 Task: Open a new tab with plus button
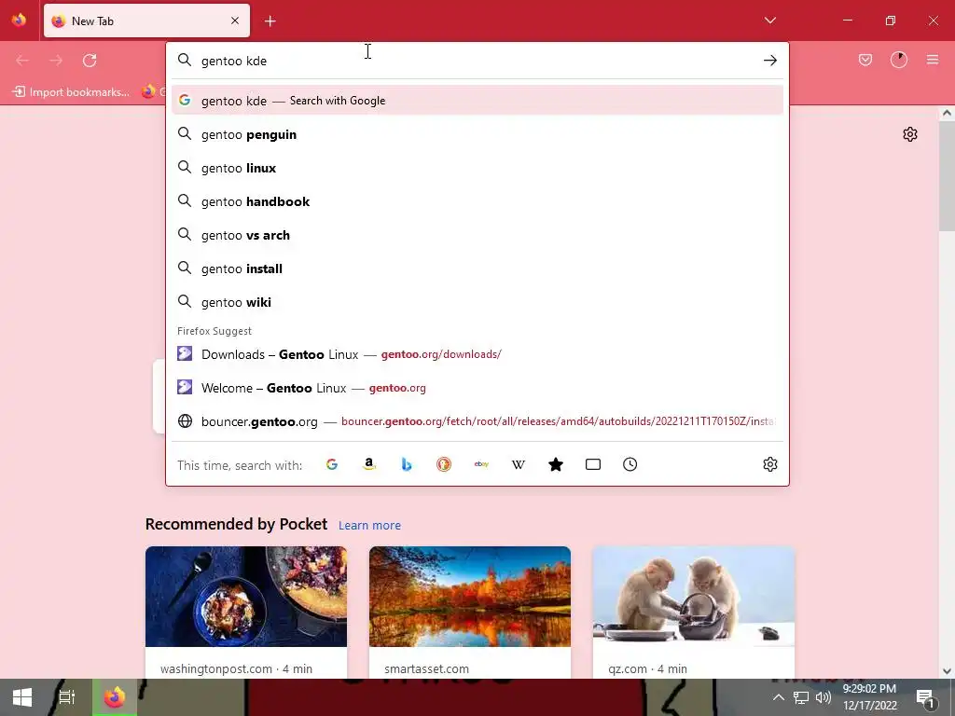click(270, 21)
